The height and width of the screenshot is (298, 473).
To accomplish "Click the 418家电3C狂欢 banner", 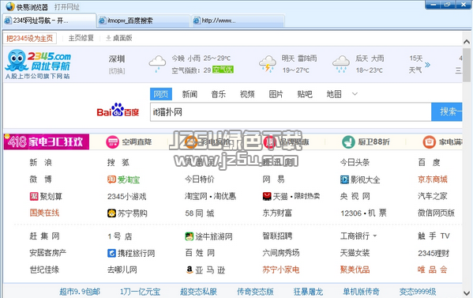I will click(x=47, y=142).
